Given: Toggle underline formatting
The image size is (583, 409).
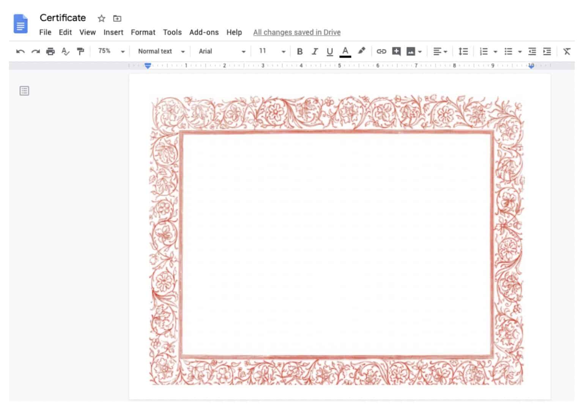Looking at the screenshot, I should [330, 52].
